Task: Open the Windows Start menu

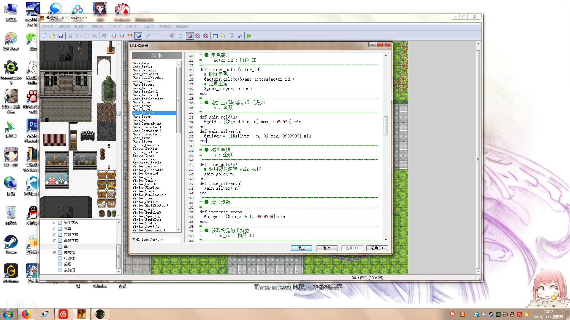Action: pos(8,314)
